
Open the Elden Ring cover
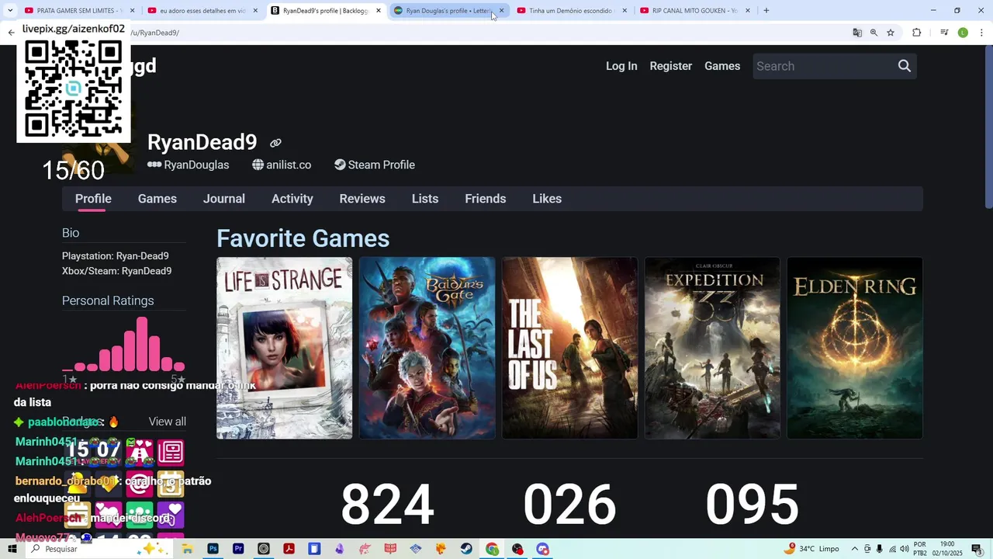pyautogui.click(x=855, y=348)
